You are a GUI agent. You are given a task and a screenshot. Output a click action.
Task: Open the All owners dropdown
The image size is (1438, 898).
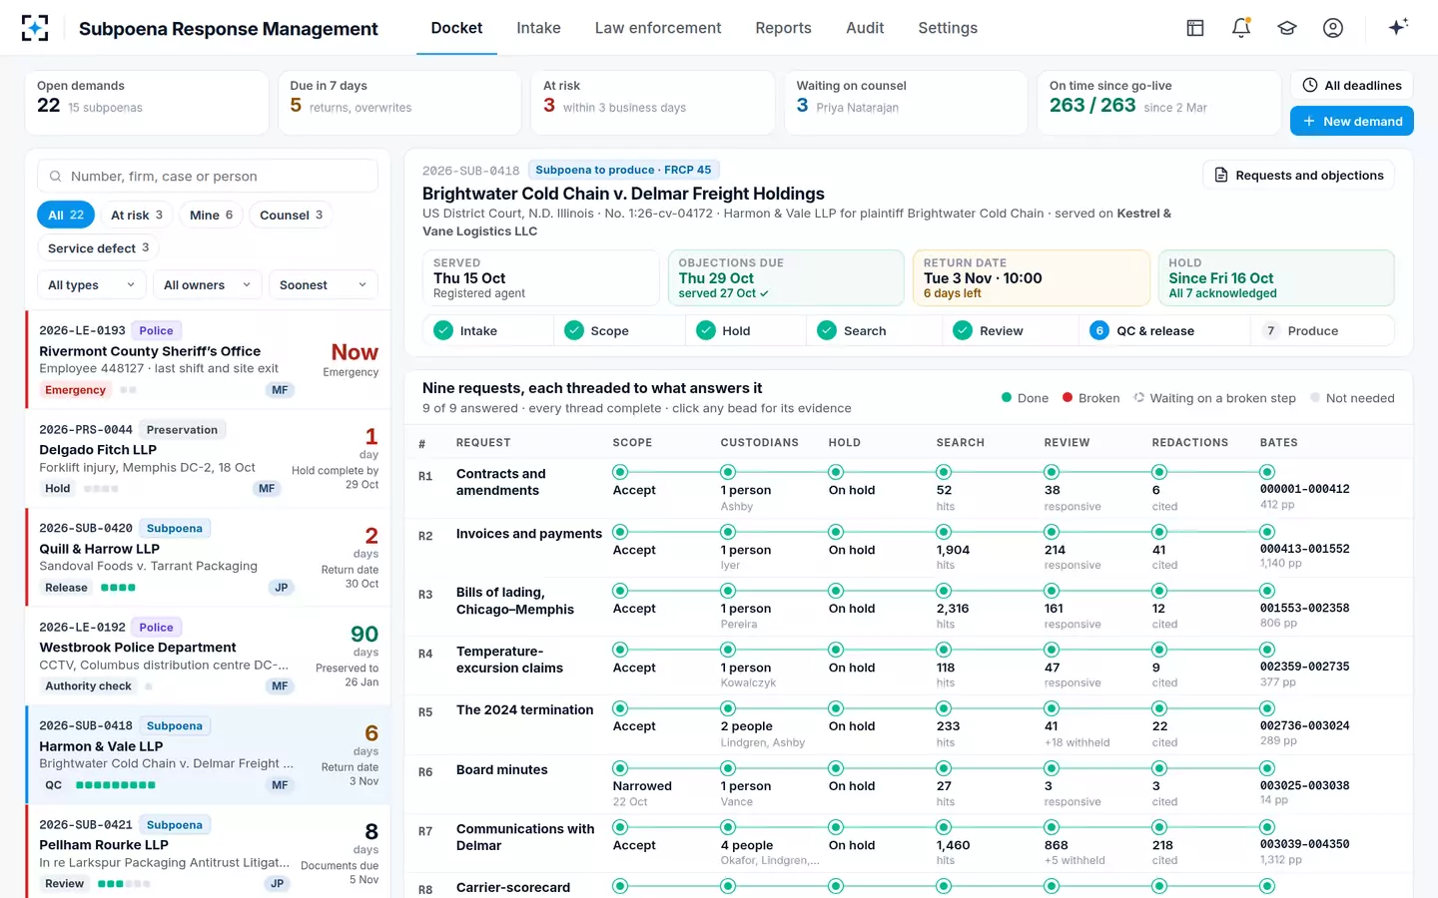click(208, 284)
